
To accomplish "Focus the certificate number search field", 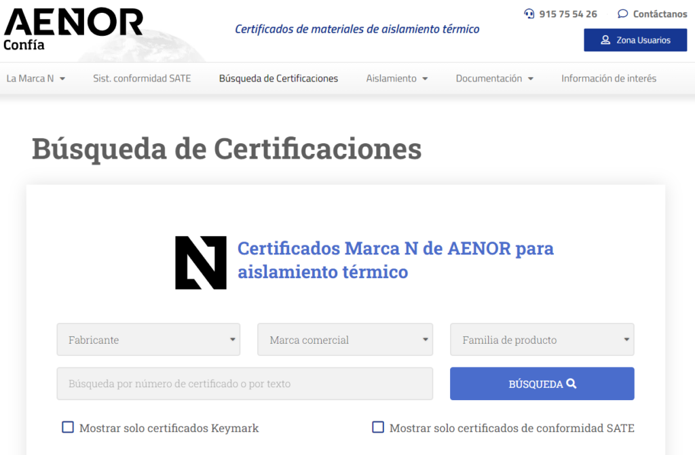I will 244,384.
